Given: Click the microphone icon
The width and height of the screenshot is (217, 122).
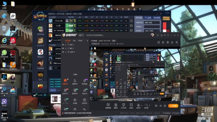Looking at the screenshot, I should tap(138, 105).
